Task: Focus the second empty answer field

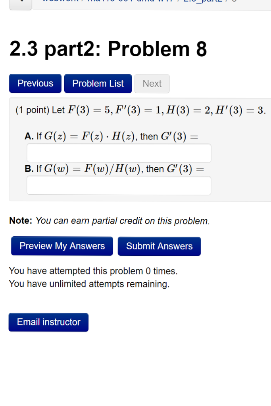Action: (x=118, y=186)
